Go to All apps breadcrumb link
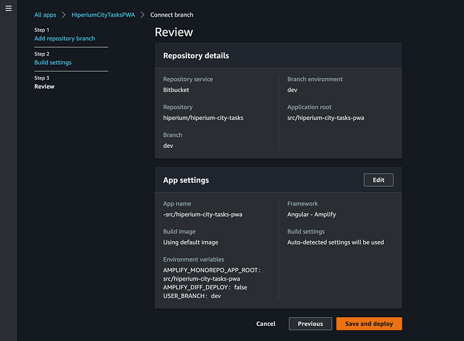 point(46,15)
